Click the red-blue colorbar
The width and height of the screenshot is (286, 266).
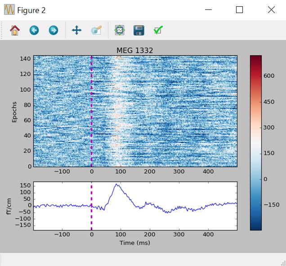click(x=255, y=142)
